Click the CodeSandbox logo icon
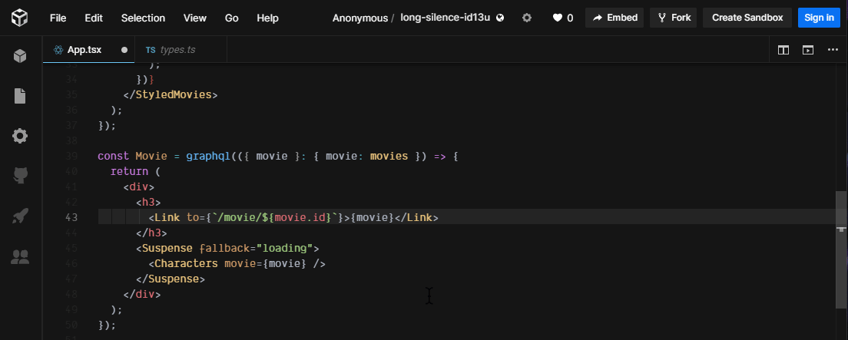The image size is (848, 340). click(19, 18)
